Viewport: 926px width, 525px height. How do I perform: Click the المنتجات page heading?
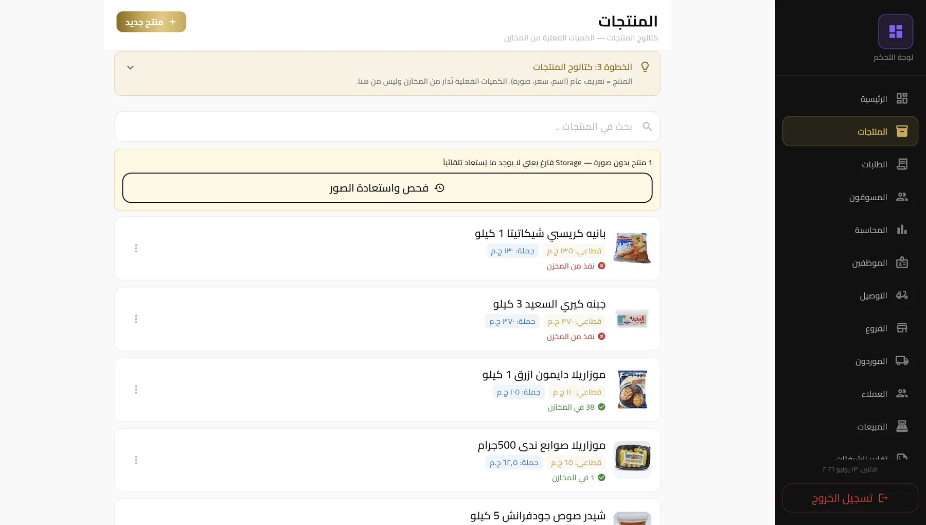pos(628,21)
